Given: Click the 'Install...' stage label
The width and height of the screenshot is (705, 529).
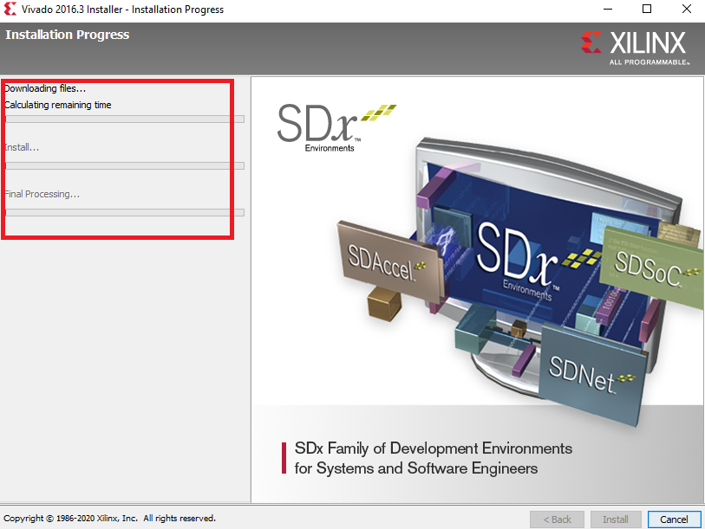Looking at the screenshot, I should click(22, 147).
